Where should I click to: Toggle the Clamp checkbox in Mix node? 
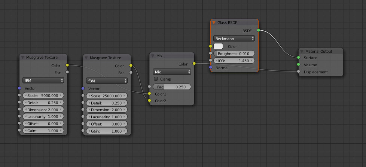pos(156,79)
